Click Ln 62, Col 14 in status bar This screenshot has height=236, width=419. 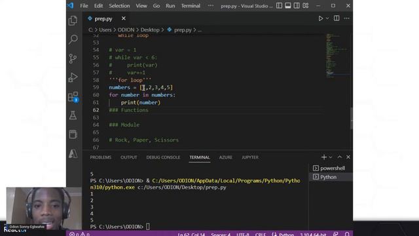(191, 235)
